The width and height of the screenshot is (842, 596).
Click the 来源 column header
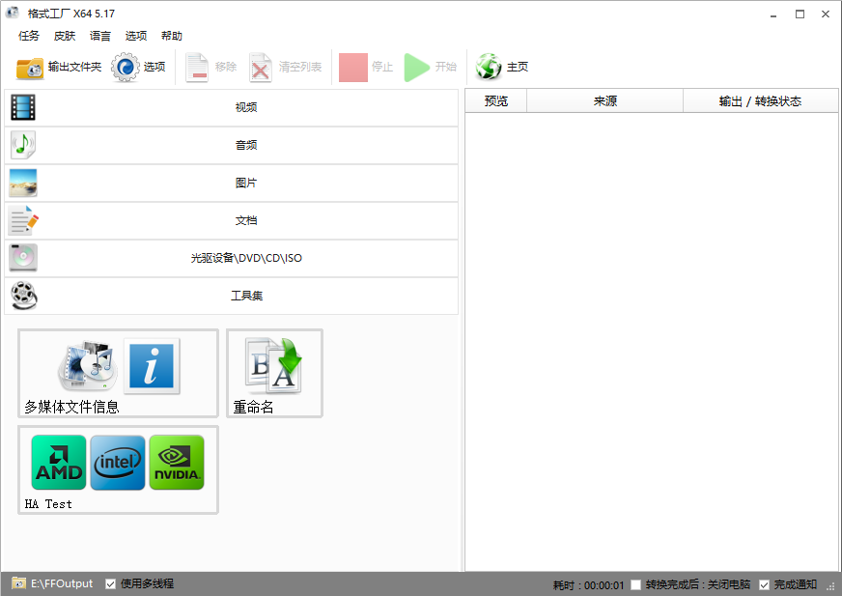coord(604,101)
